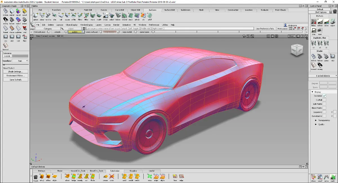The image size is (338, 183).
Task: Click the view cube navigator
Action: tap(297, 50)
